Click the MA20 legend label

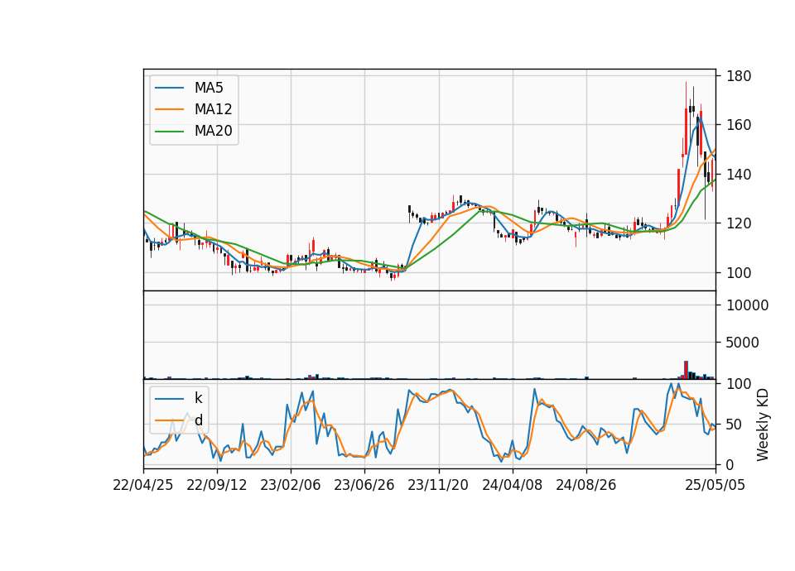(x=213, y=132)
